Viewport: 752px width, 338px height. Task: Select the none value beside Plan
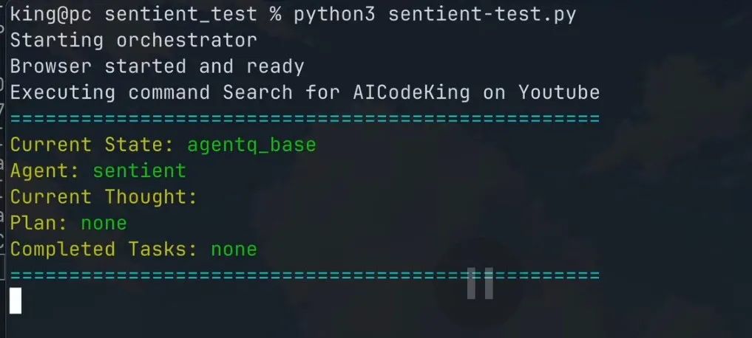click(104, 223)
